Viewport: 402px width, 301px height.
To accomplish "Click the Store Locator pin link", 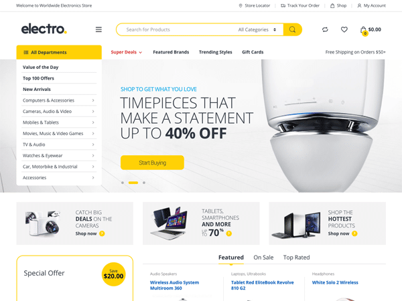I will 255,5.
